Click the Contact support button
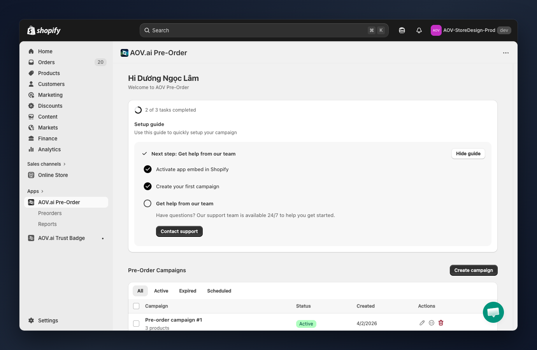 [x=179, y=231]
